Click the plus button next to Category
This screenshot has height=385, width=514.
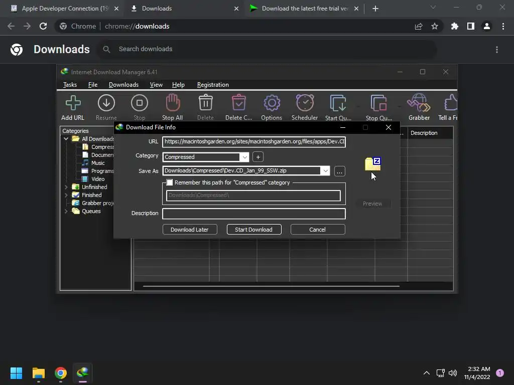[258, 157]
